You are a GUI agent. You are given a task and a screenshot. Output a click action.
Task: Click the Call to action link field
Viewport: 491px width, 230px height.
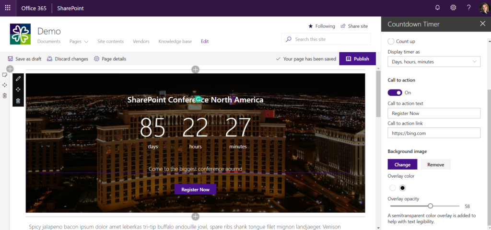point(434,133)
